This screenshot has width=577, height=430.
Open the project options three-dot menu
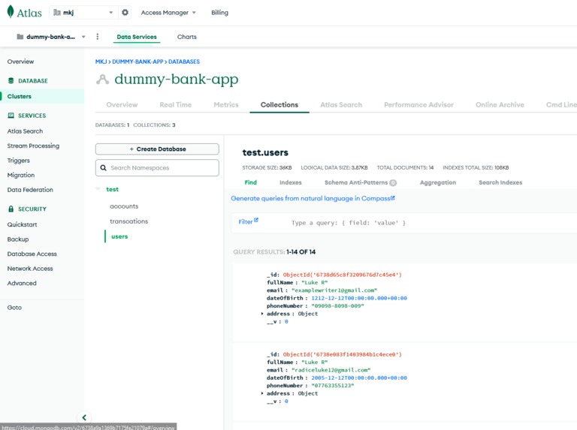pos(98,36)
